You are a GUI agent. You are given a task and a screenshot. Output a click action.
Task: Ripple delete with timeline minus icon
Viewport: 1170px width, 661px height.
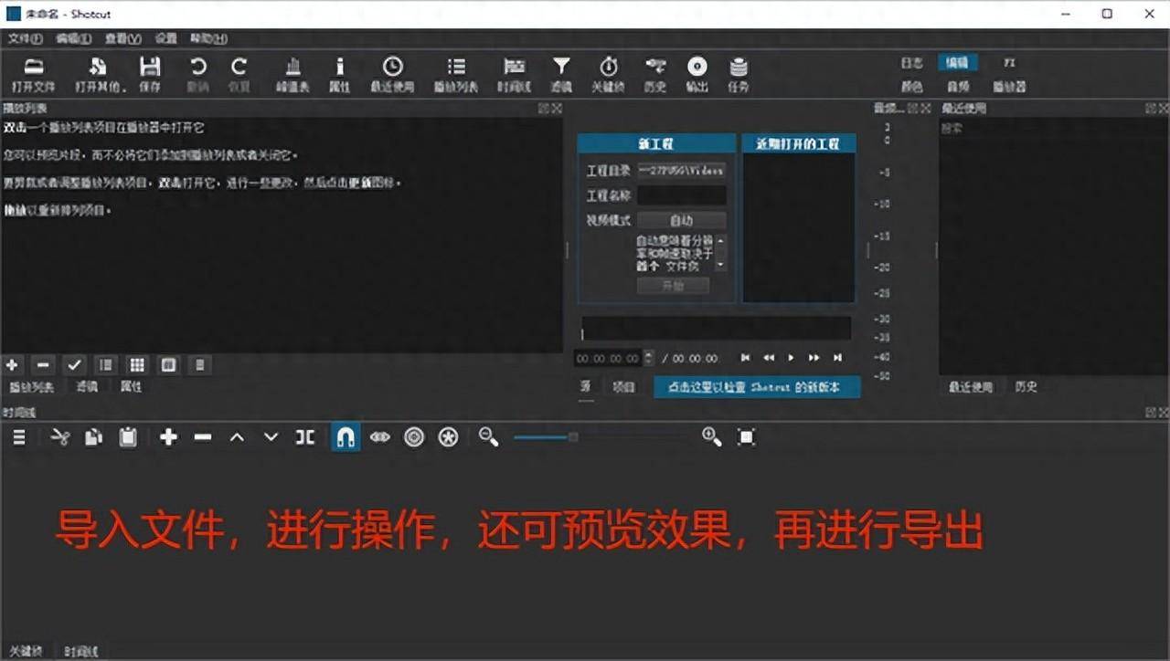click(x=203, y=437)
